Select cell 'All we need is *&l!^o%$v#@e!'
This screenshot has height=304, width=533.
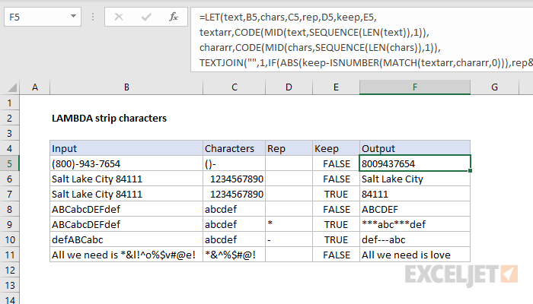(126, 255)
